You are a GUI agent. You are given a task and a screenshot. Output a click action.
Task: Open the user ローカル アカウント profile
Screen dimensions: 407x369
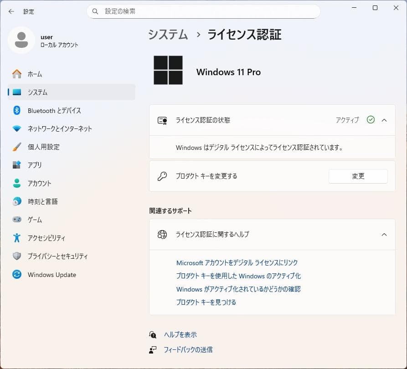(43, 41)
